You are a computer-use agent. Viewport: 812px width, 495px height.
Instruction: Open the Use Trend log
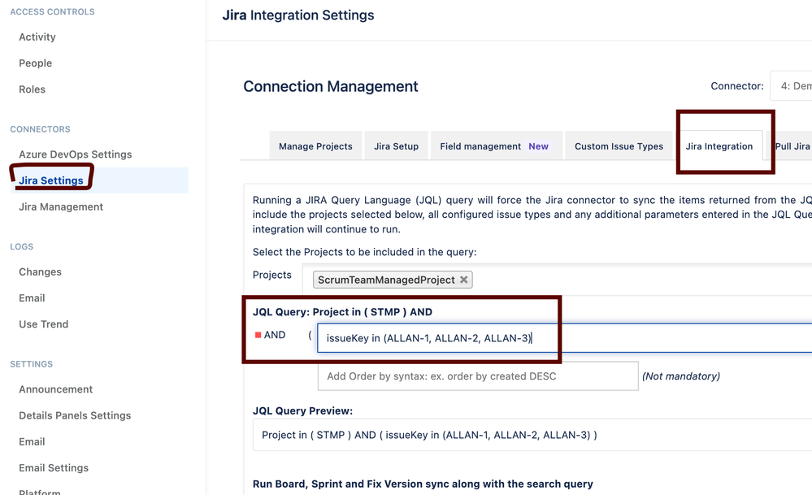coord(44,324)
